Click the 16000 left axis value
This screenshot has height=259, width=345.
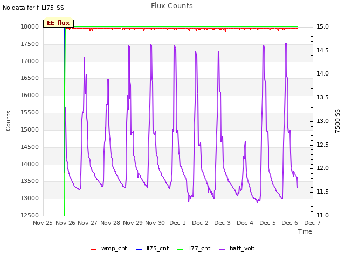30,95
